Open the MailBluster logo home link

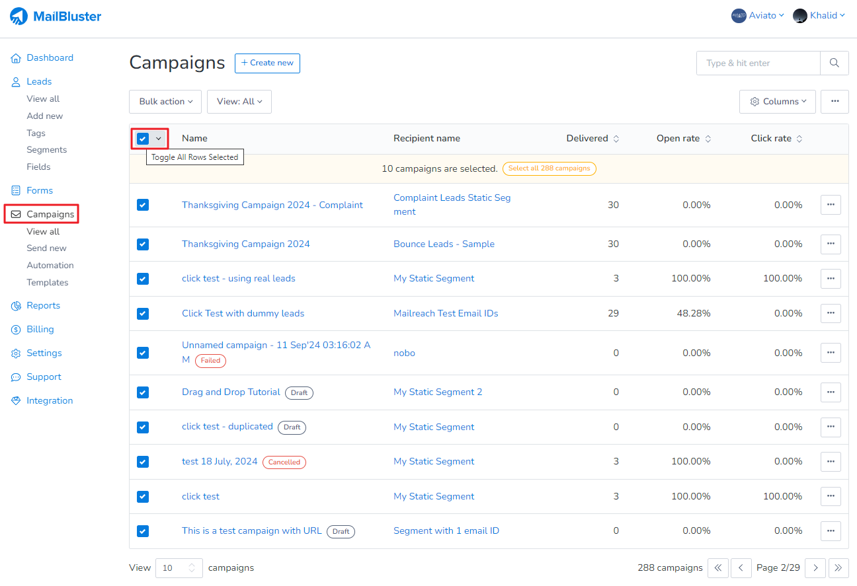[56, 16]
